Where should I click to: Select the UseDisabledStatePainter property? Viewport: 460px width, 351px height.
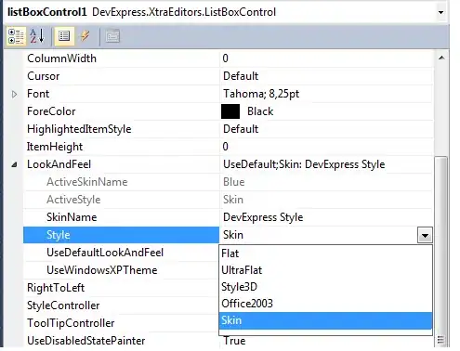pyautogui.click(x=85, y=341)
